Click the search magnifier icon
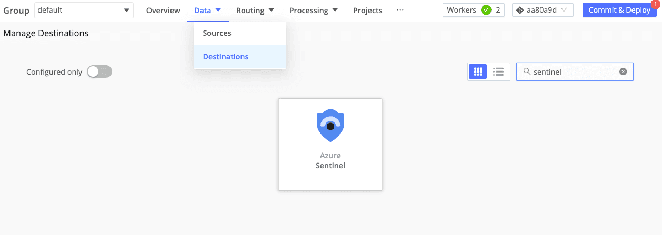The width and height of the screenshot is (662, 235). coord(526,72)
